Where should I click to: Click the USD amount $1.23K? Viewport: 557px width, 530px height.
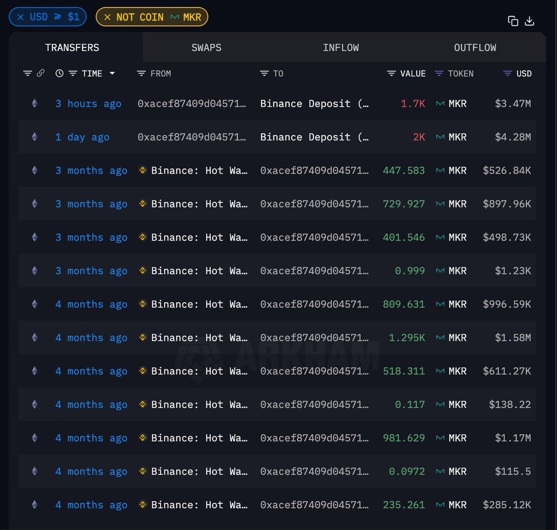513,271
